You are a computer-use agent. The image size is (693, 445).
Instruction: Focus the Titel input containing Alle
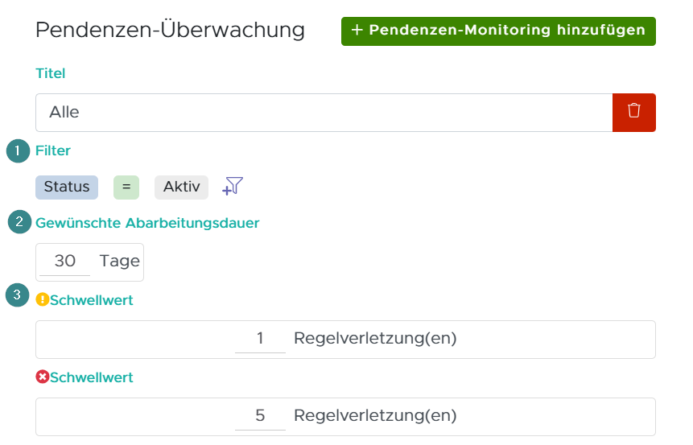(x=324, y=113)
